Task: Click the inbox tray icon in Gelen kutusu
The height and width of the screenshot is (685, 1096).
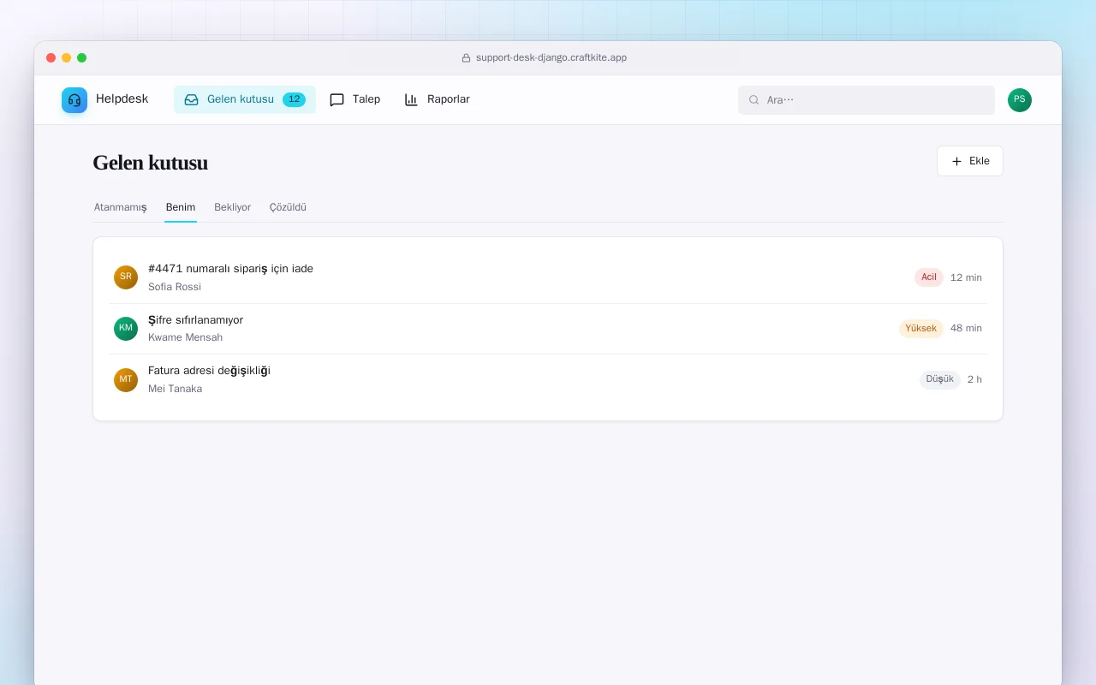Action: pyautogui.click(x=192, y=99)
